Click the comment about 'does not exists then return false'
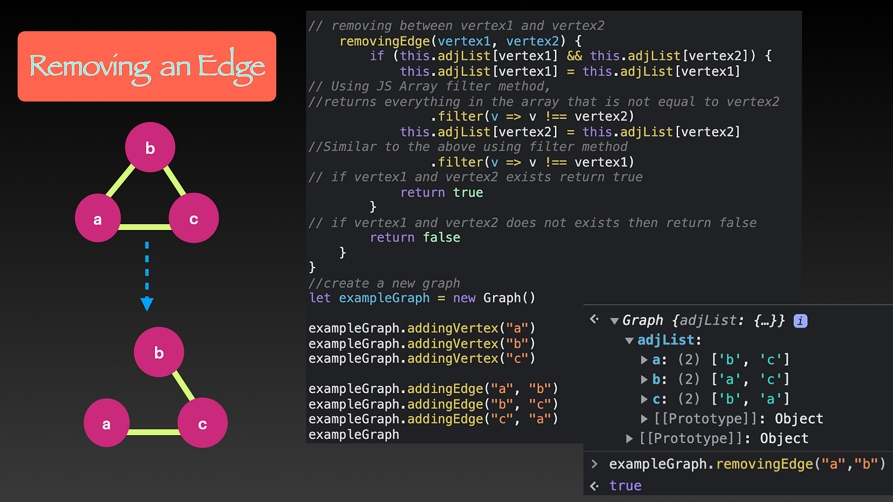The width and height of the screenshot is (893, 502). click(x=533, y=222)
